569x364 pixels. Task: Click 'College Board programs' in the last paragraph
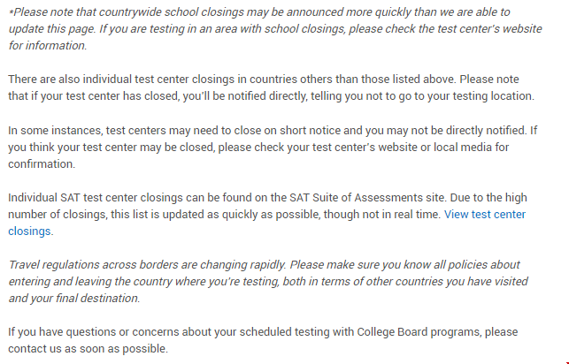[418, 332]
